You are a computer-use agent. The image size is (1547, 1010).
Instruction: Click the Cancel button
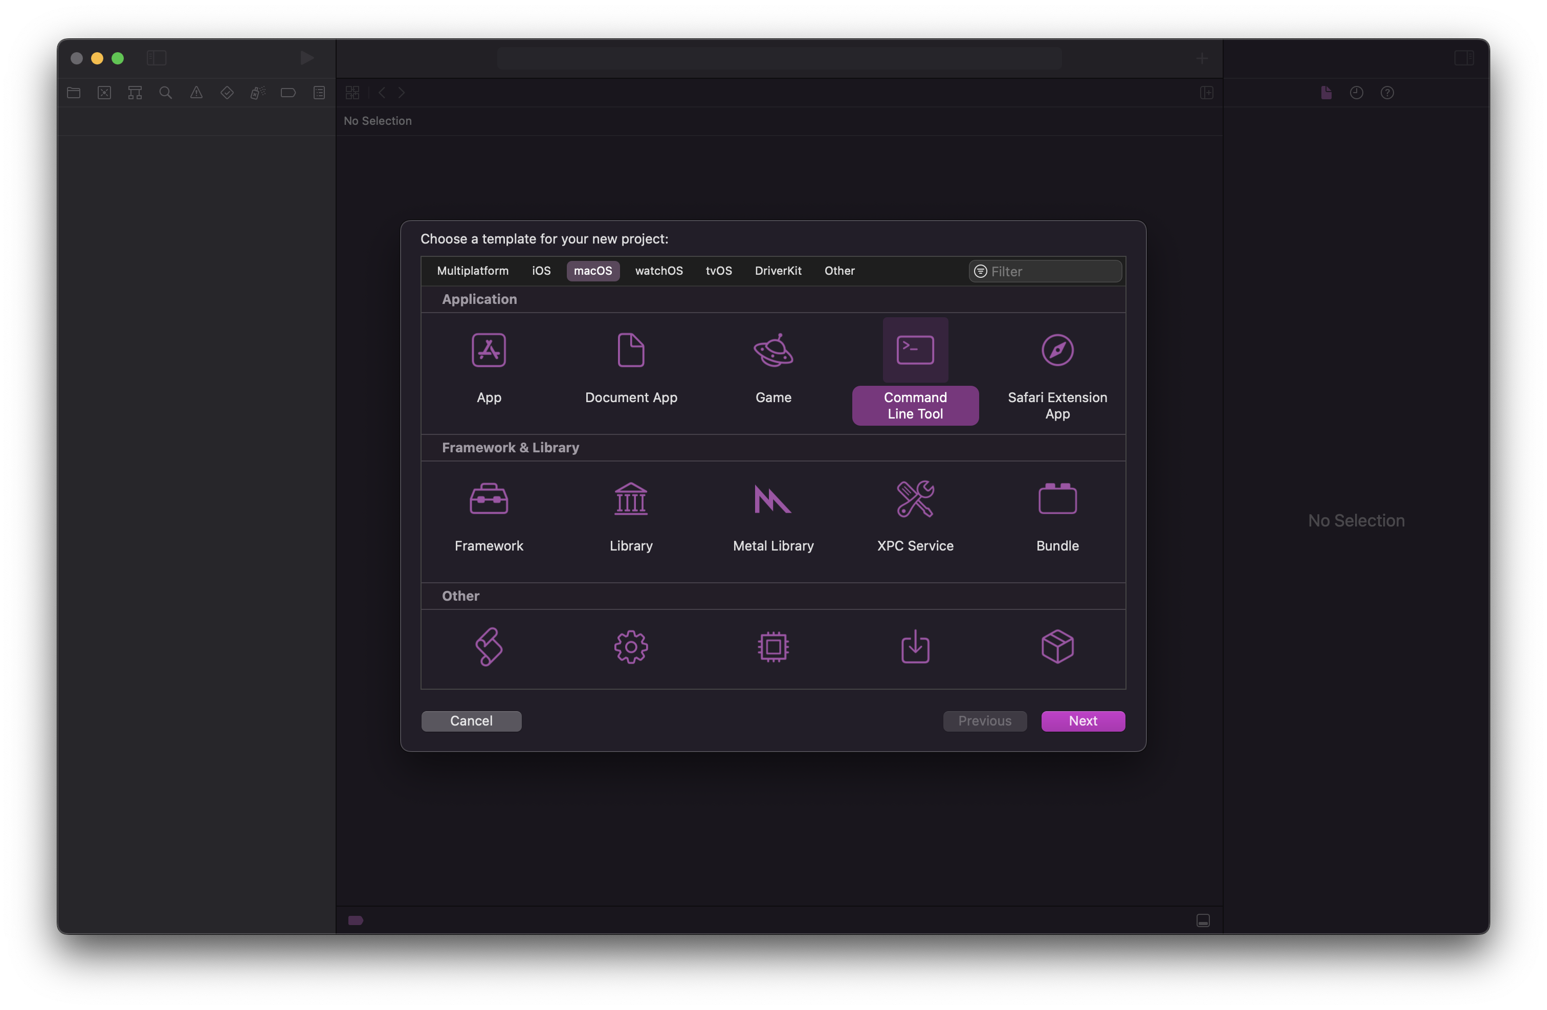coord(471,720)
